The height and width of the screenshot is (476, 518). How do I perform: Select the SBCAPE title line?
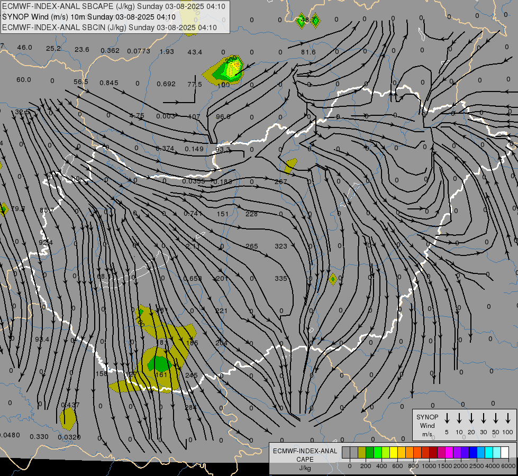tap(114, 6)
